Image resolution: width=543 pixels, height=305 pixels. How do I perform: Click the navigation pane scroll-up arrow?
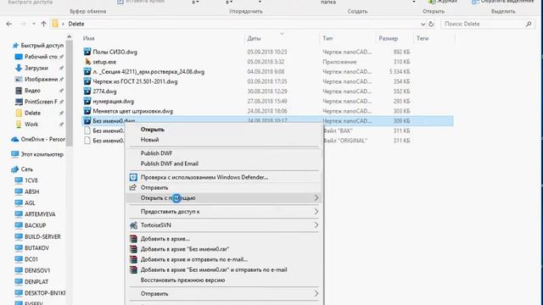(70, 36)
